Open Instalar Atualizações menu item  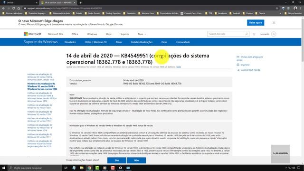pyautogui.click(x=142, y=42)
